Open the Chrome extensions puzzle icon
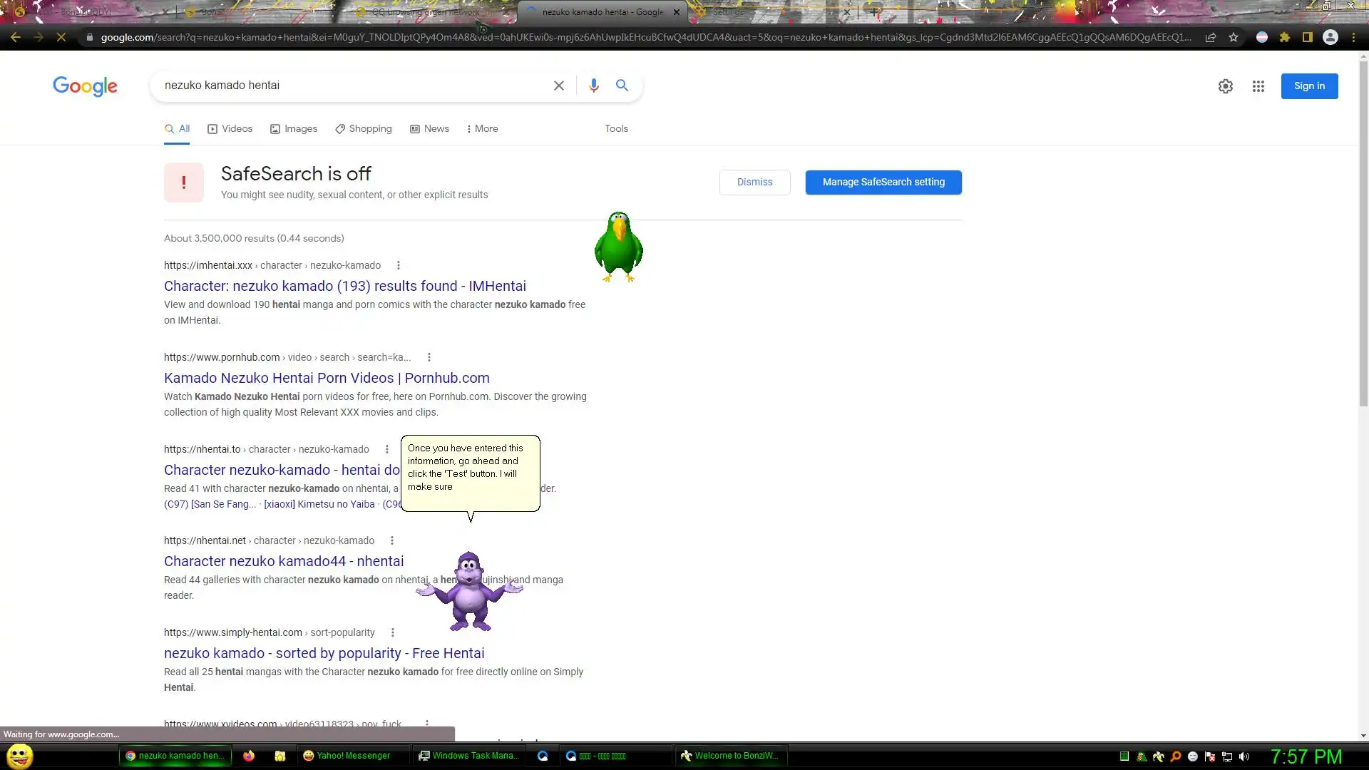Image resolution: width=1369 pixels, height=770 pixels. pos(1284,37)
